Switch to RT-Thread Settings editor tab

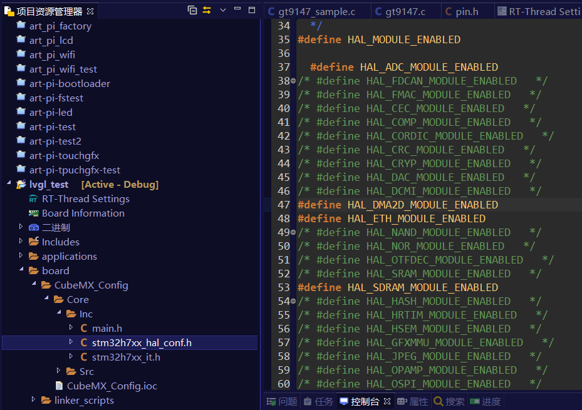click(x=539, y=11)
